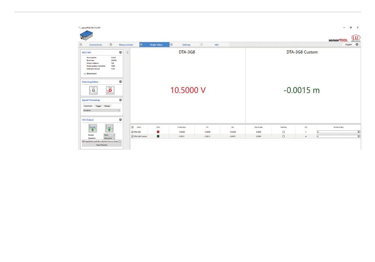Click the icon beside the Measurement tab
Screen dimensions: 375x262
click(x=111, y=45)
